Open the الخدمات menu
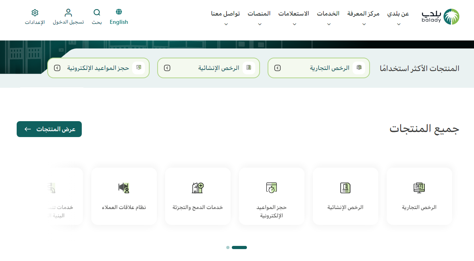Viewport: 474px width, 261px height. [328, 14]
